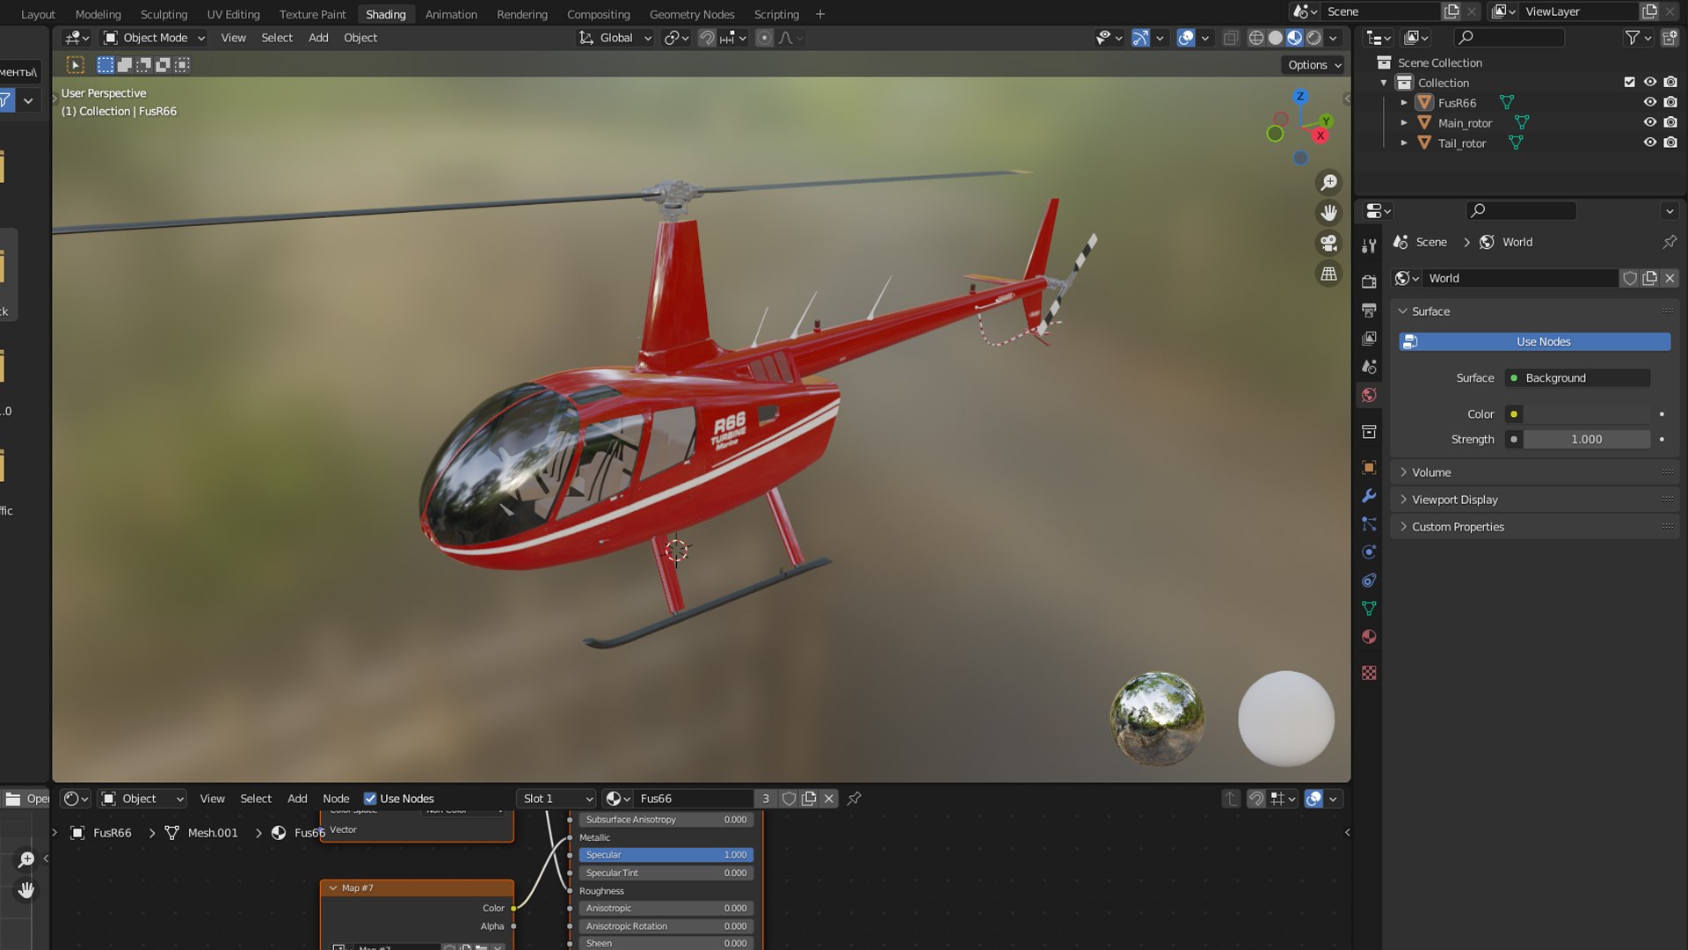1688x950 pixels.
Task: Open the Global transform orientation dropdown
Action: click(x=615, y=38)
